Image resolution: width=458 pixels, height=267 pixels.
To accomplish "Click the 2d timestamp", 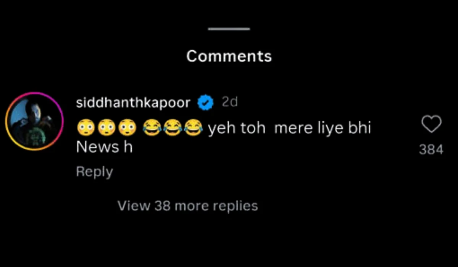I will click(230, 102).
